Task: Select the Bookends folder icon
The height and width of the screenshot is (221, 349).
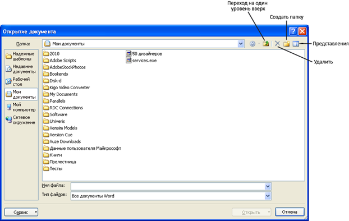Action: pyautogui.click(x=46, y=74)
